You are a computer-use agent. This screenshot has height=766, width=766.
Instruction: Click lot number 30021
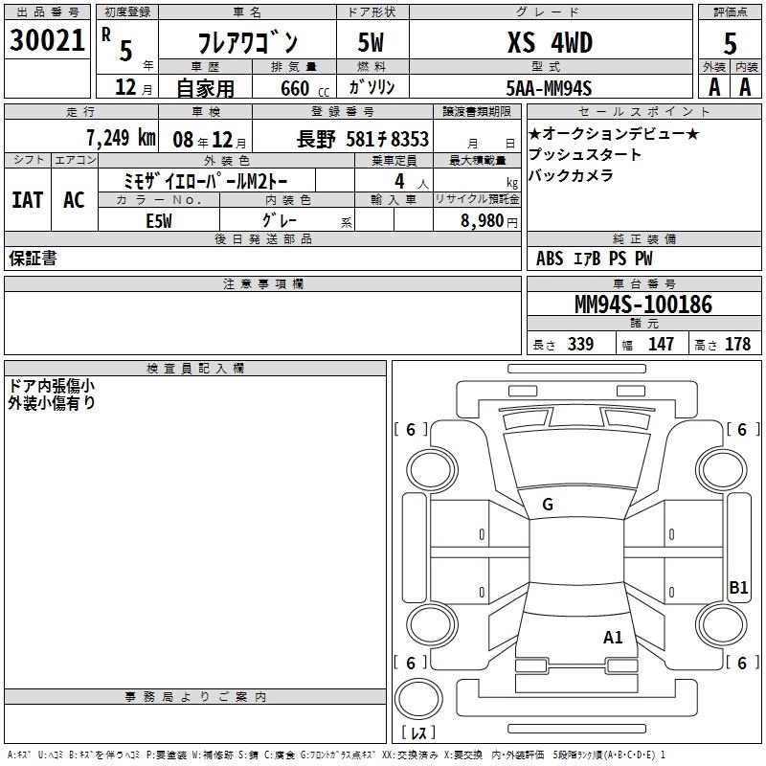point(47,40)
